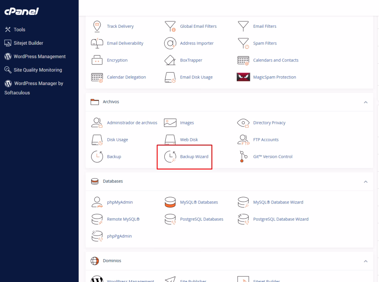Image resolution: width=379 pixels, height=282 pixels.
Task: Open the Backup Wizard icon
Action: (x=170, y=157)
